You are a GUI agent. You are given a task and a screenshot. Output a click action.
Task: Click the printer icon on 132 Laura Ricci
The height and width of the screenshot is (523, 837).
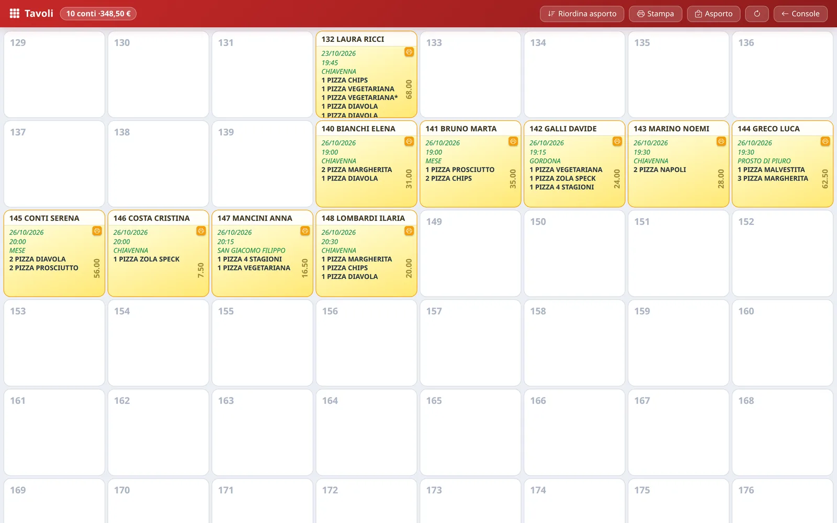(409, 52)
